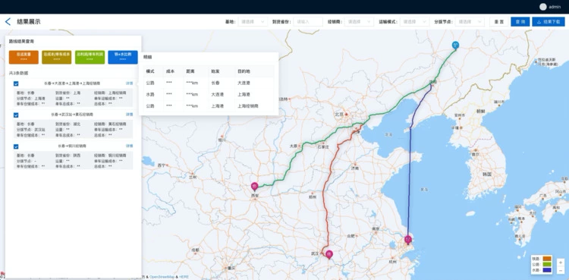The image size is (569, 280).
Task: Go back using the left arrow icon
Action: [8, 22]
